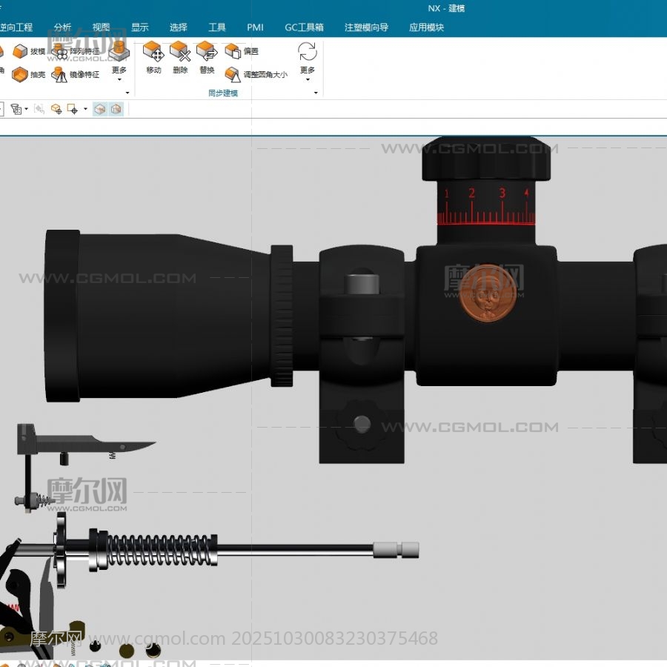Click 调整圆角大小 (Resize Blend) tool

pos(233,75)
